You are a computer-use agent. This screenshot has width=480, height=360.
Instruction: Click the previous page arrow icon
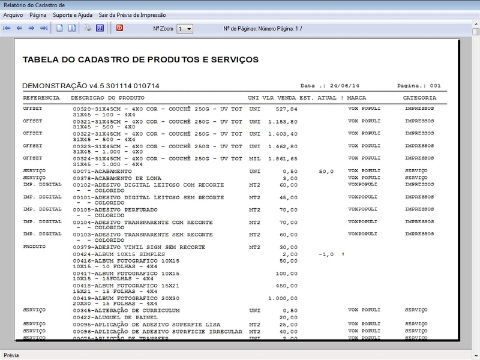[19, 28]
